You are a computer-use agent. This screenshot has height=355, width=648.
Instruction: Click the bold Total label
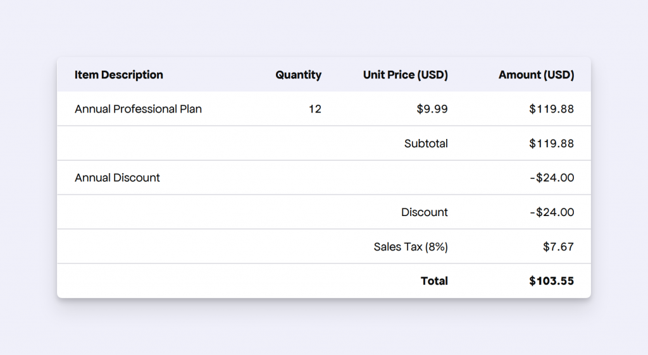[x=434, y=281]
